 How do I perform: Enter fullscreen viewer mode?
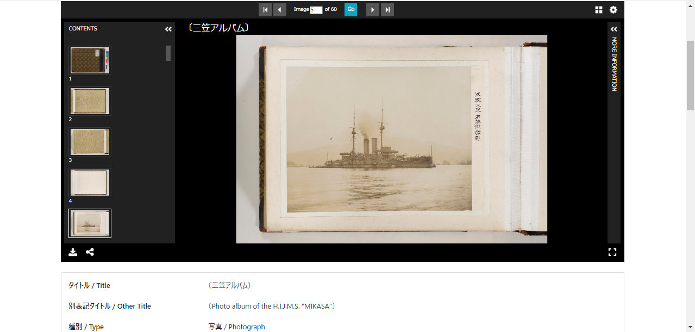coord(612,252)
